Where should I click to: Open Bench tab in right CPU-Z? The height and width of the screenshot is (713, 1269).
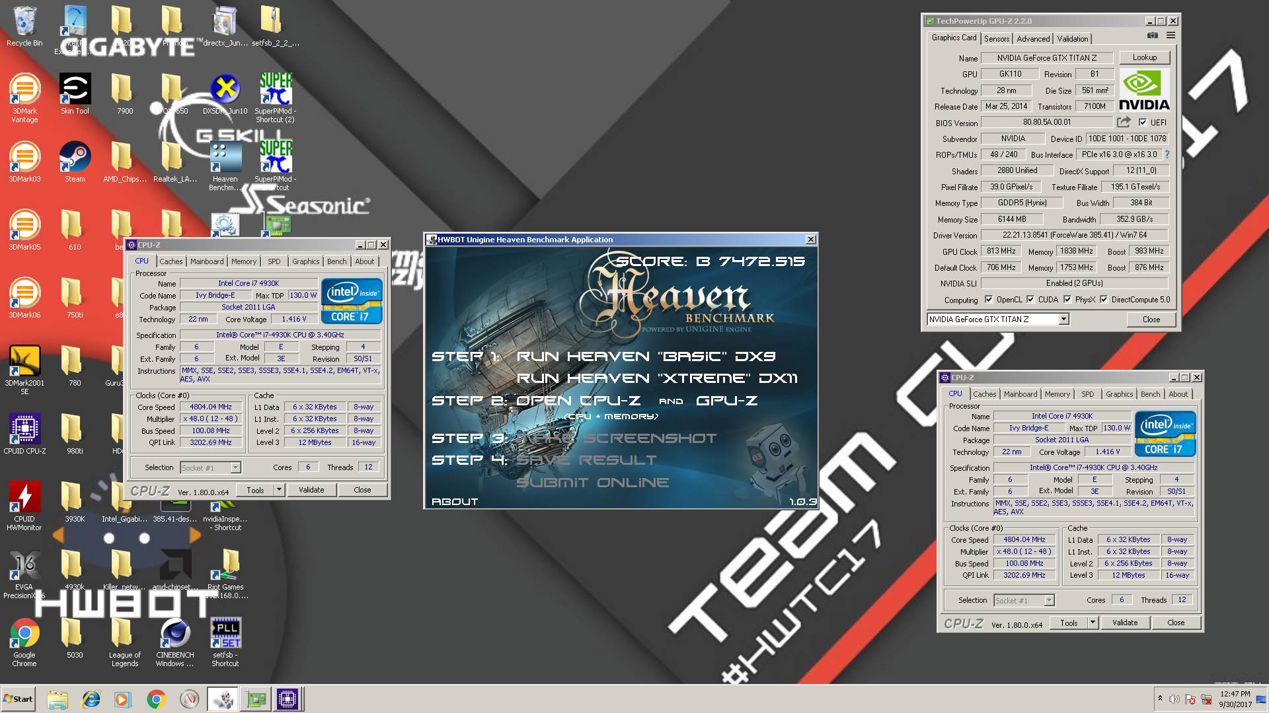pyautogui.click(x=1150, y=394)
